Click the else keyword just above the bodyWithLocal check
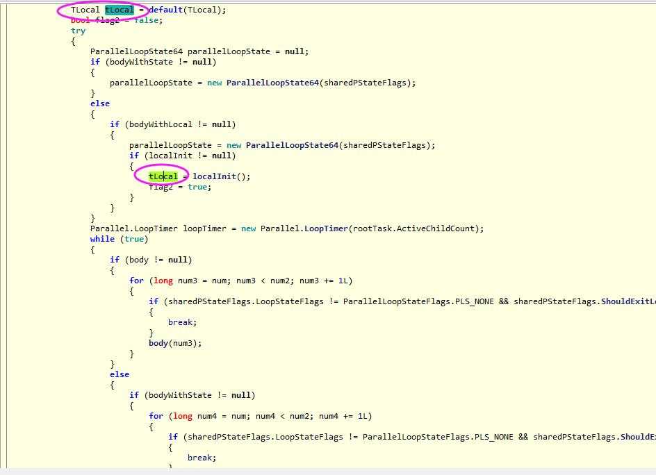 click(x=100, y=103)
